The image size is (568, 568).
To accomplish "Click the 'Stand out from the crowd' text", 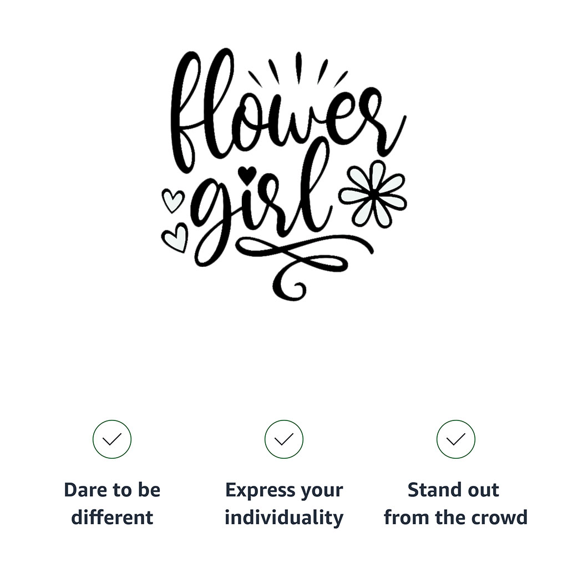I will 456,504.
